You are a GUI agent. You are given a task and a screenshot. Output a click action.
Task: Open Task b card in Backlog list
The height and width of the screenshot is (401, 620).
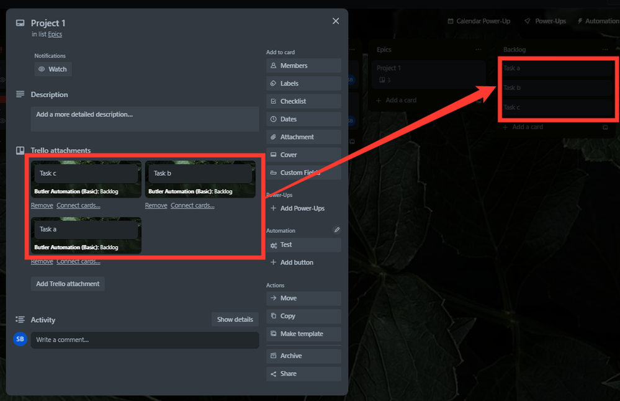557,88
